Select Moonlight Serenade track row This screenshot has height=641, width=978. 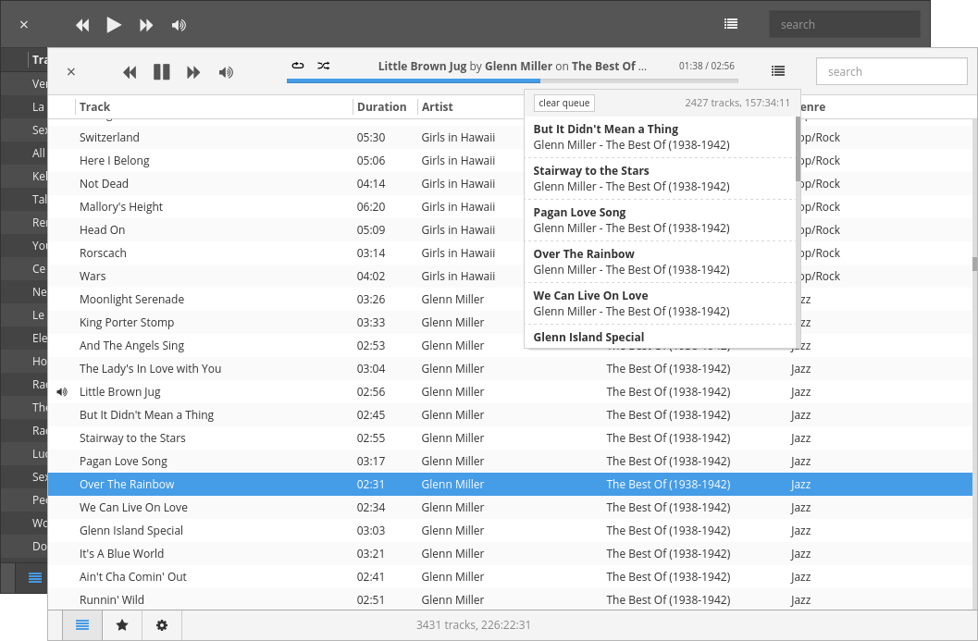coord(510,300)
